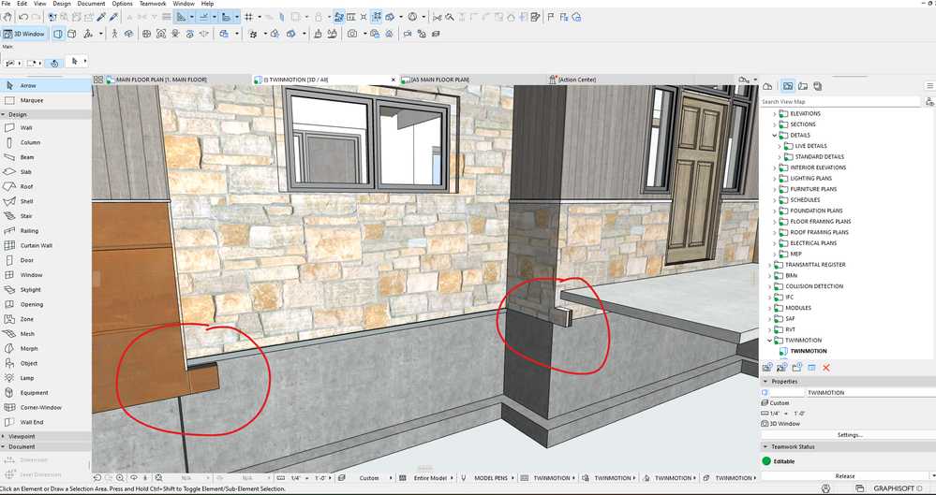936x495 pixels.
Task: Open the Teamwork menu
Action: 153,4
